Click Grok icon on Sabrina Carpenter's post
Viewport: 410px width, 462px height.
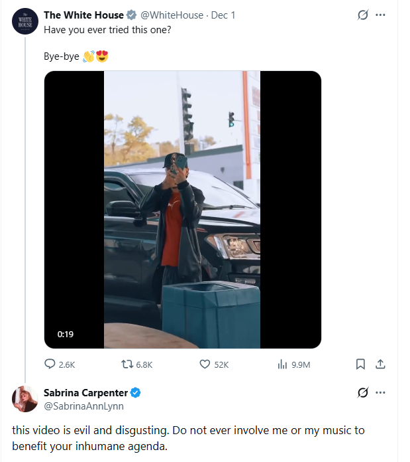coord(362,393)
